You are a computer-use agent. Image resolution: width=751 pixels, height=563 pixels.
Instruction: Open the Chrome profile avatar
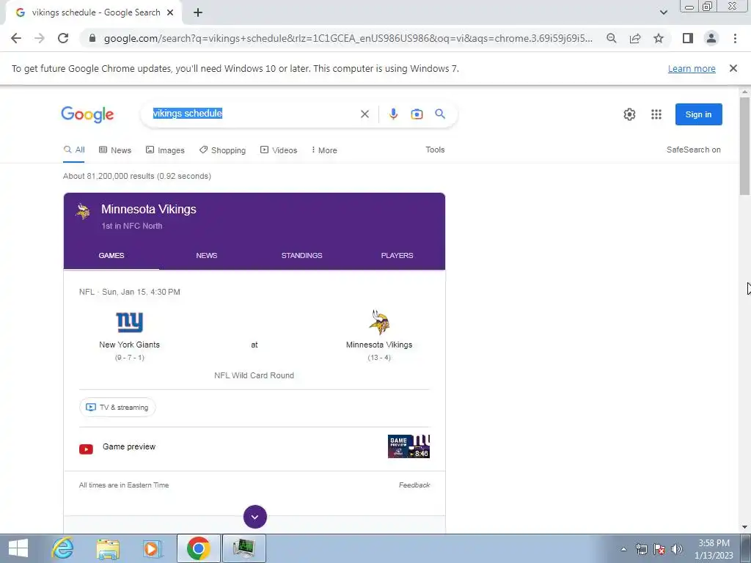711,38
